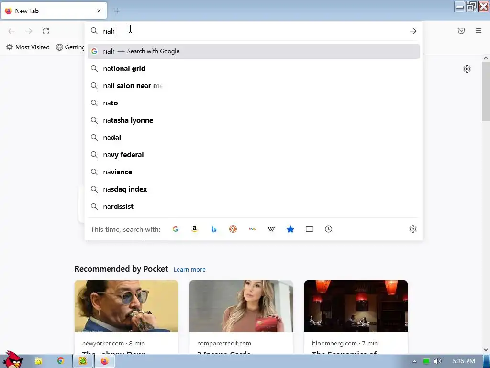Viewport: 490px width, 368px height.
Task: Search this time with Wikipedia
Action: (271, 229)
